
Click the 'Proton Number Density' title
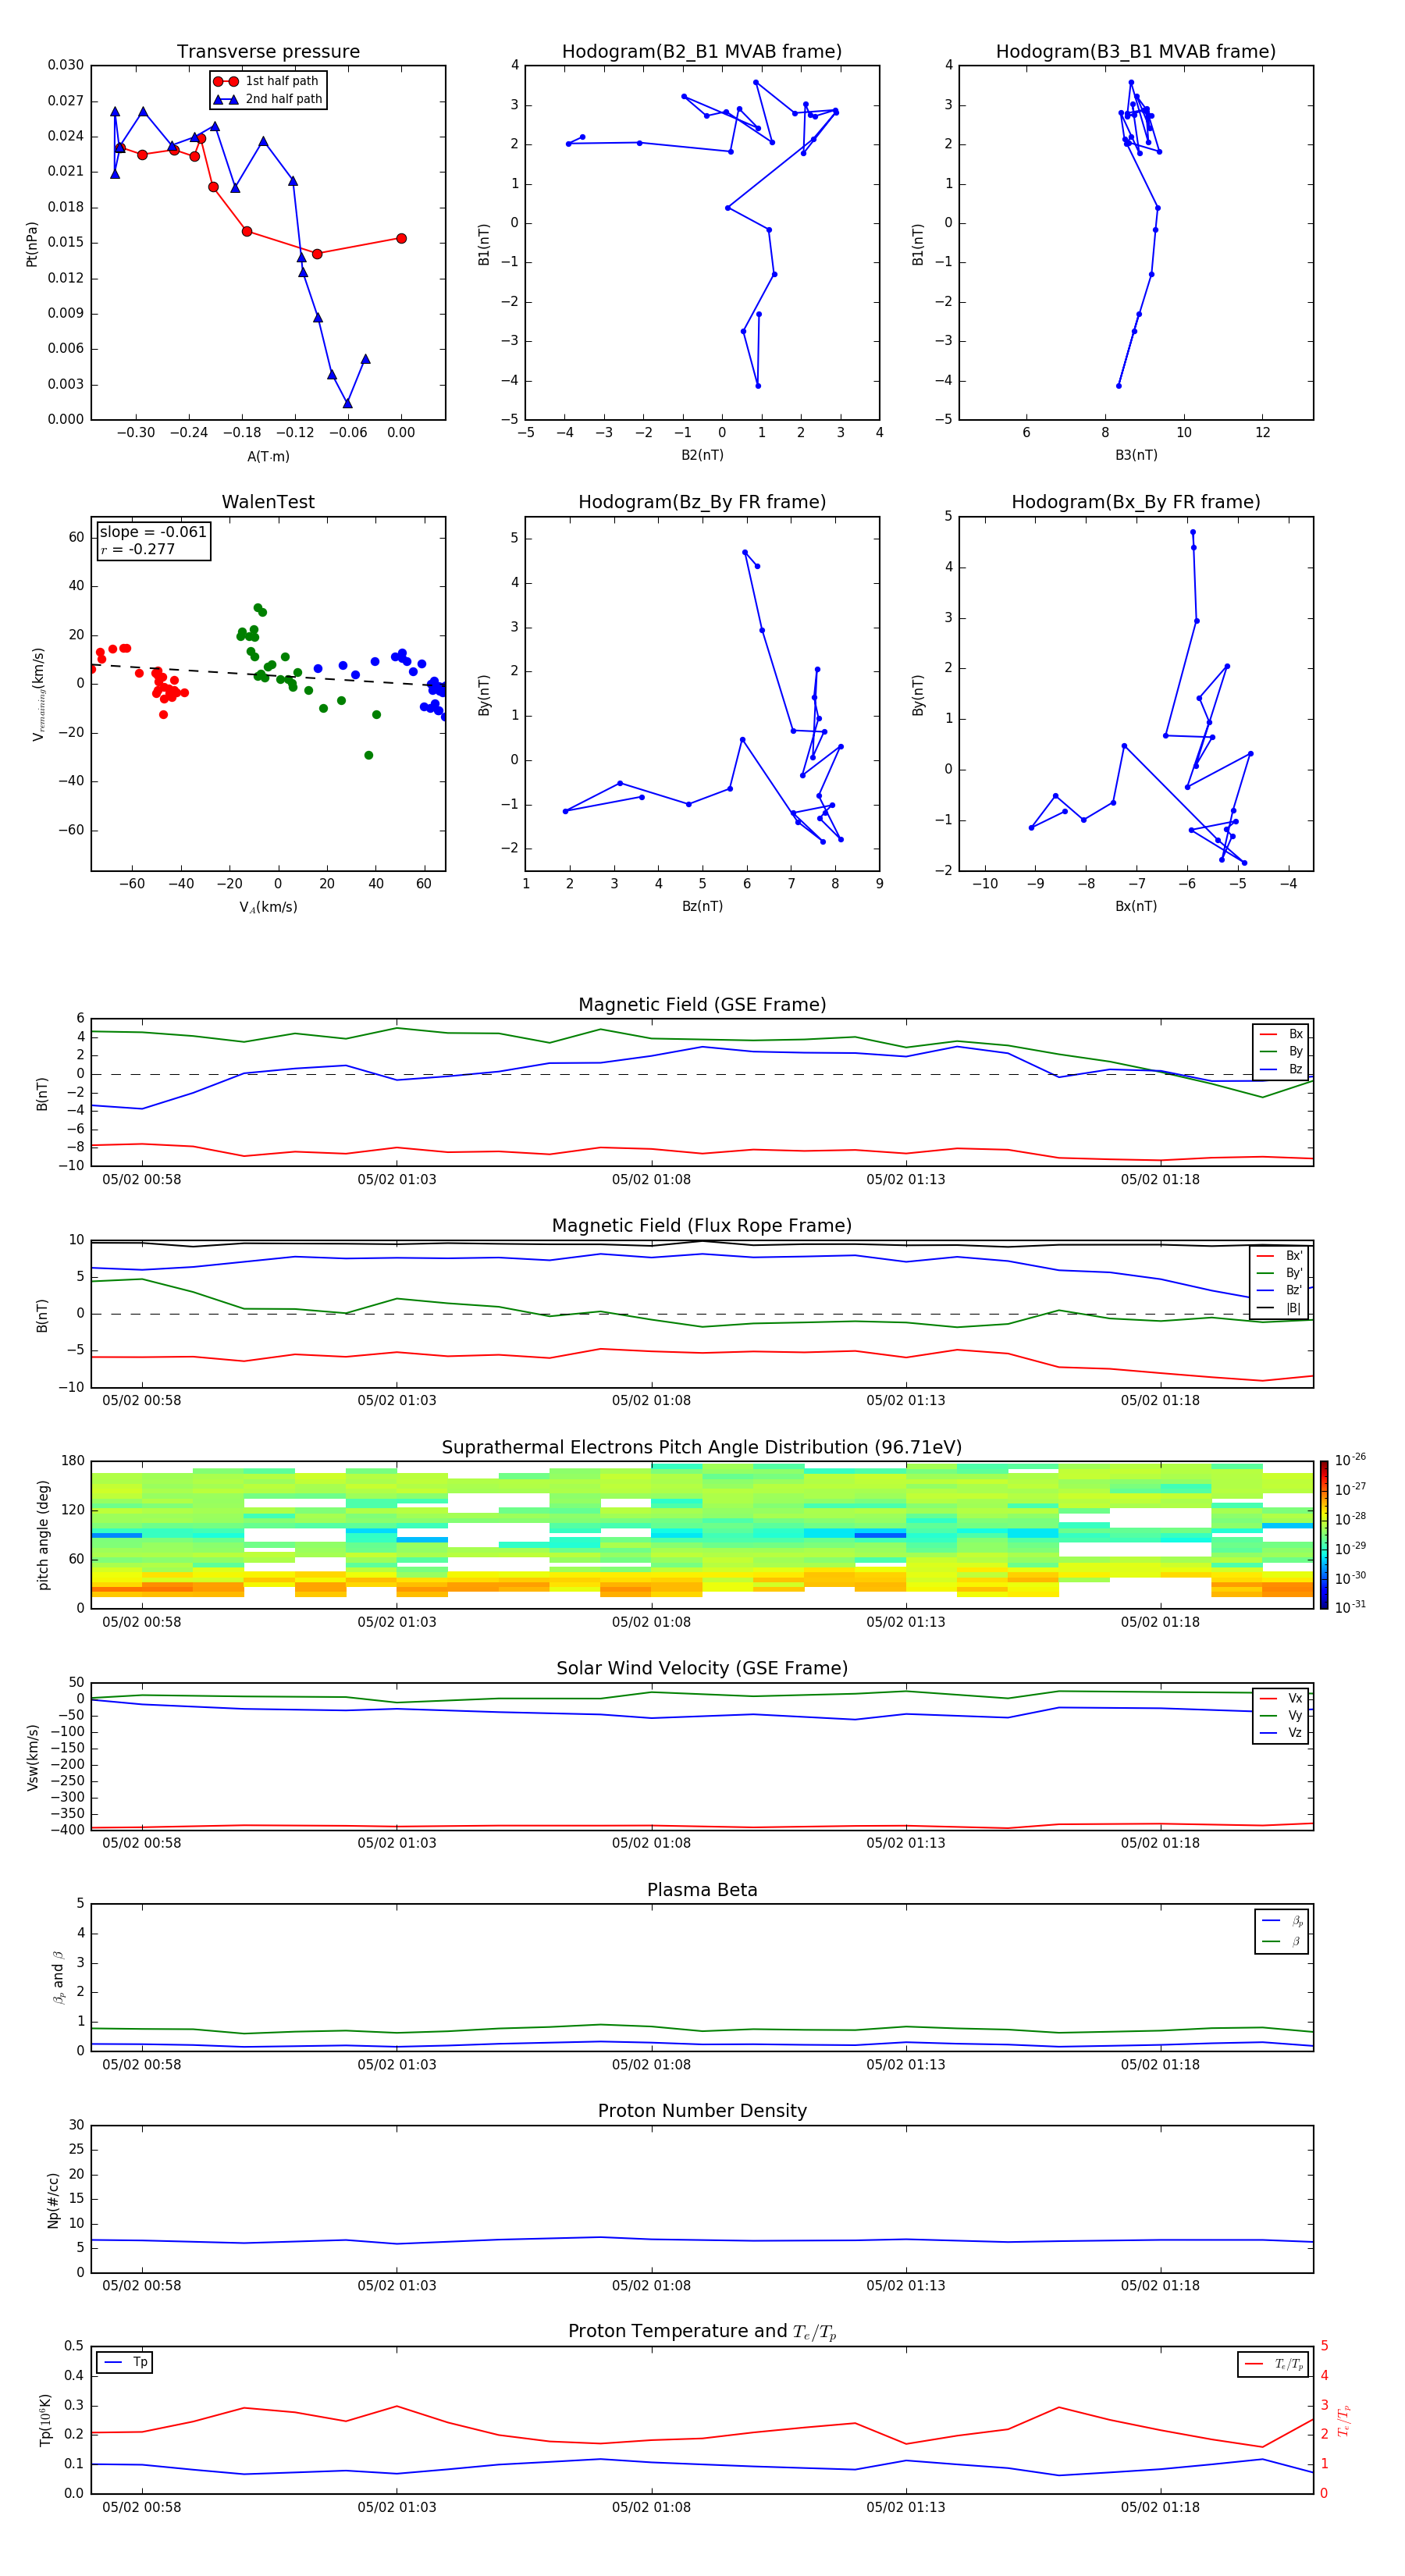702,2111
